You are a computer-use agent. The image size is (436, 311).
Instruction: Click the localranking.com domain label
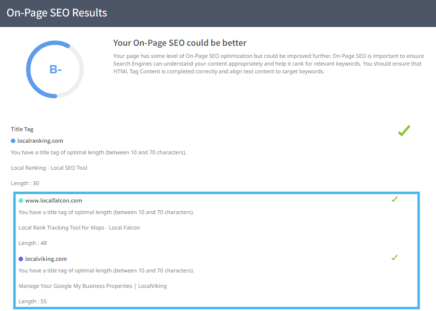coord(40,141)
